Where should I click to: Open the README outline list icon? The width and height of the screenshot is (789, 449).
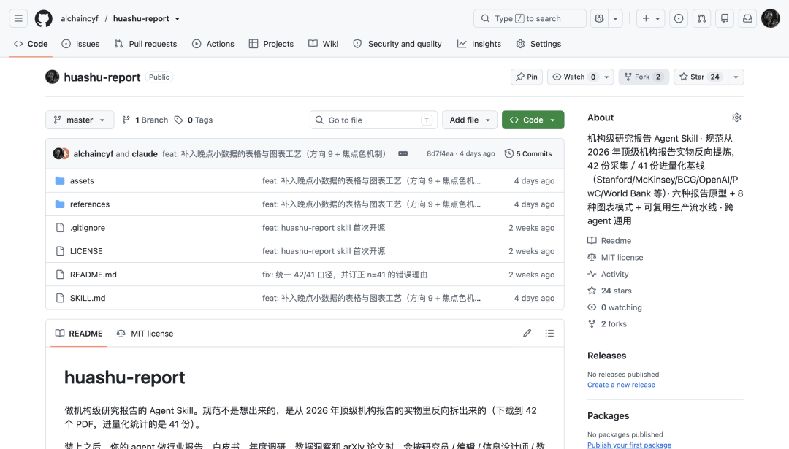click(x=549, y=333)
